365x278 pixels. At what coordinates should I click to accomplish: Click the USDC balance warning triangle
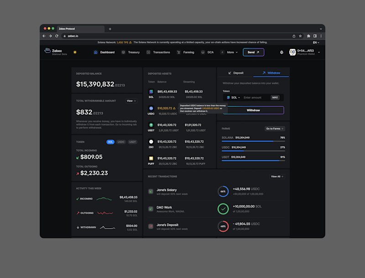pyautogui.click(x=174, y=108)
